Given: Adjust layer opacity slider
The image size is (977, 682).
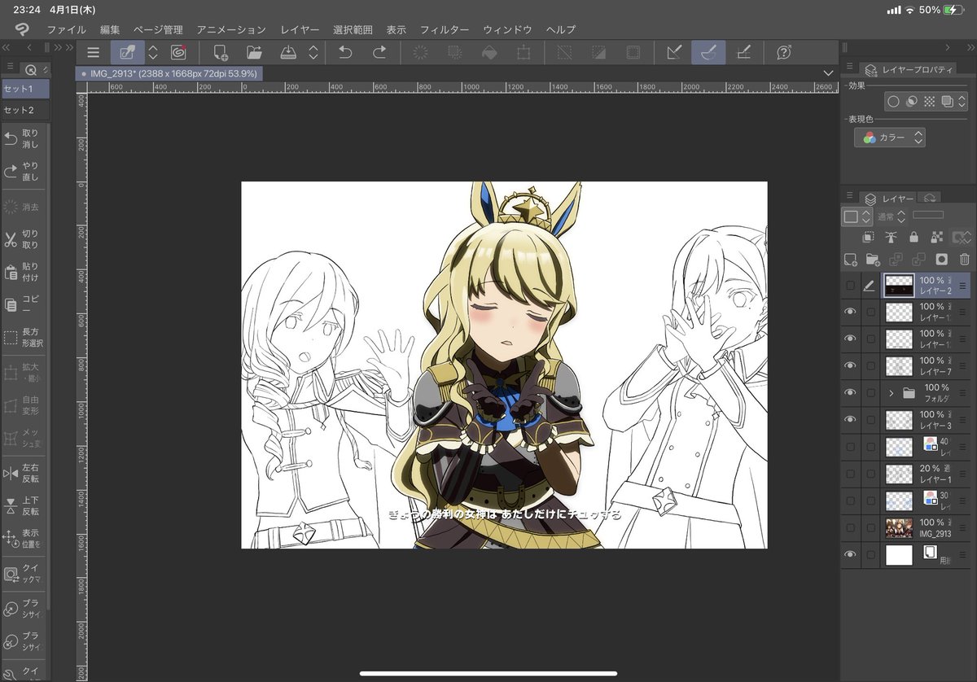Looking at the screenshot, I should click(928, 215).
